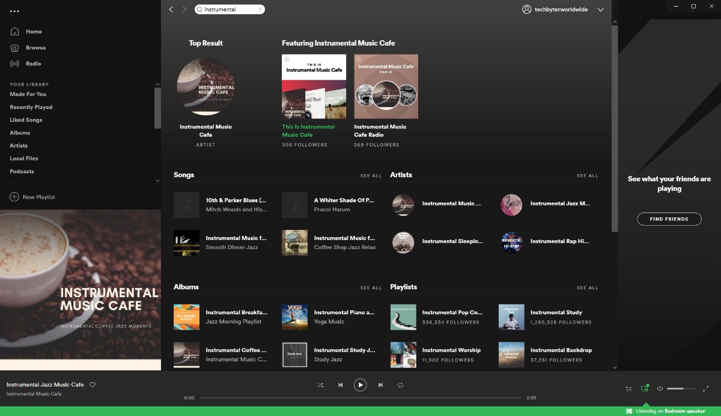Open the Yoga Music album

click(329, 317)
